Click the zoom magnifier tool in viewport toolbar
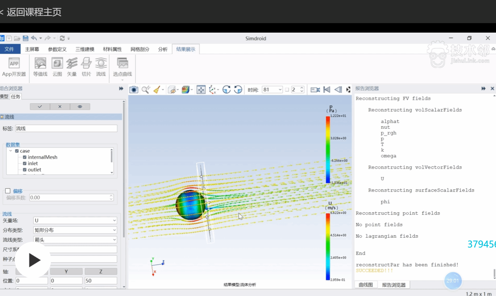The height and width of the screenshot is (296, 496). [145, 89]
